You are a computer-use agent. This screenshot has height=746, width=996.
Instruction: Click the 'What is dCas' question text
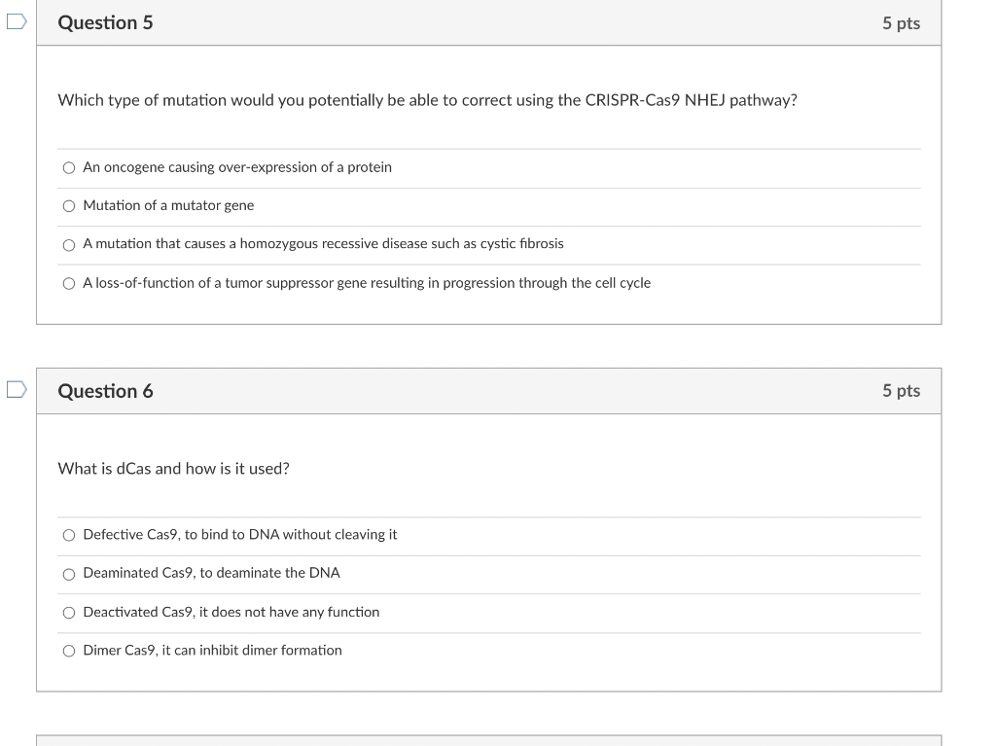point(173,469)
